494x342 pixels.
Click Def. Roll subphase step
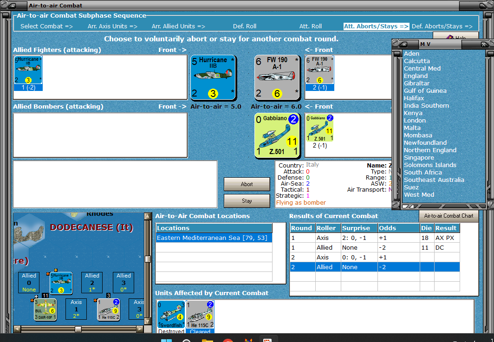245,26
